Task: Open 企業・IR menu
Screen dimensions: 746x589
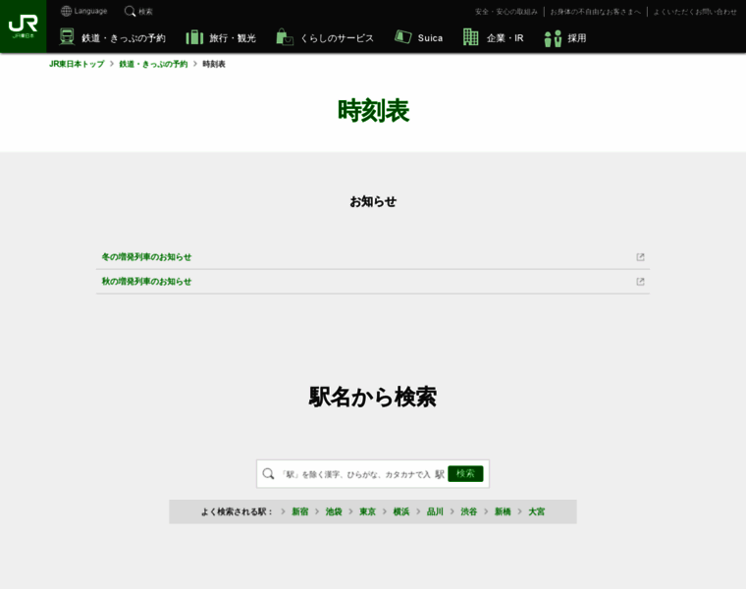Action: 505,38
